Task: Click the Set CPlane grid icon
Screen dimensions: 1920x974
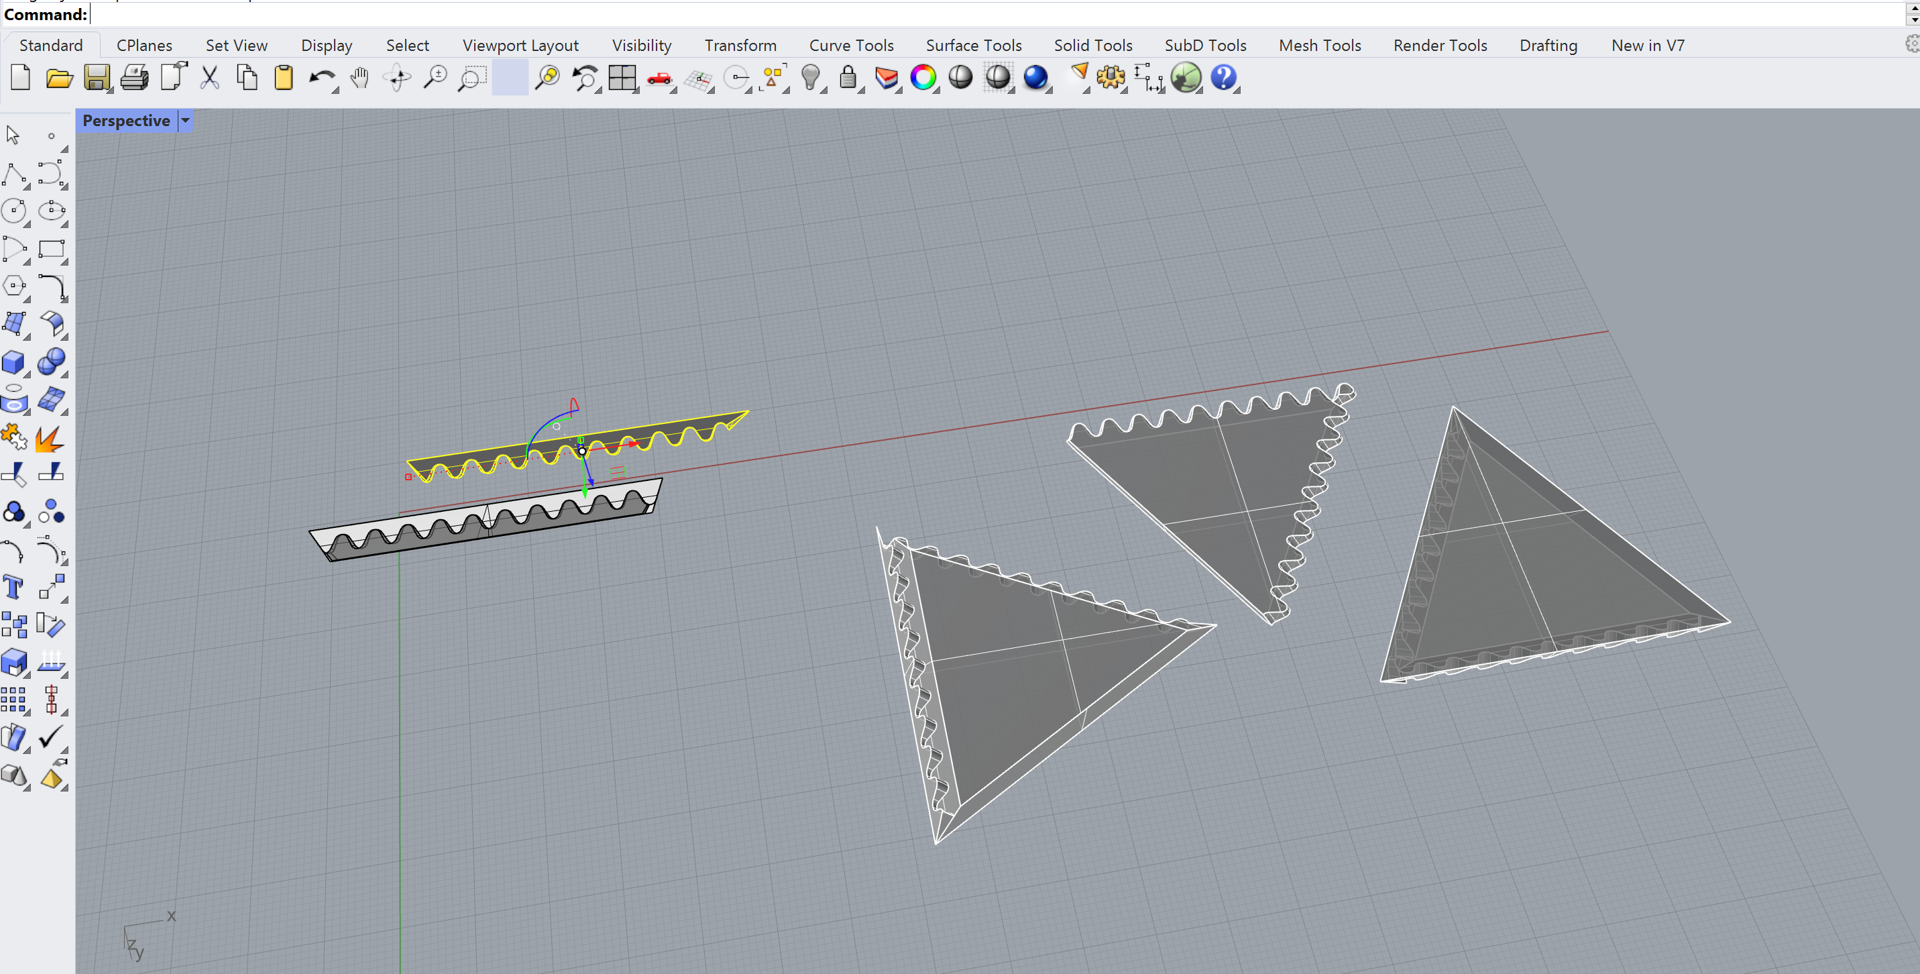Action: [x=698, y=79]
